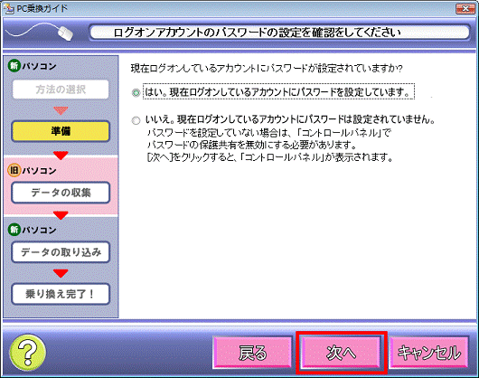
Task: Select the 準備 step in sidebar
Action: click(x=61, y=131)
